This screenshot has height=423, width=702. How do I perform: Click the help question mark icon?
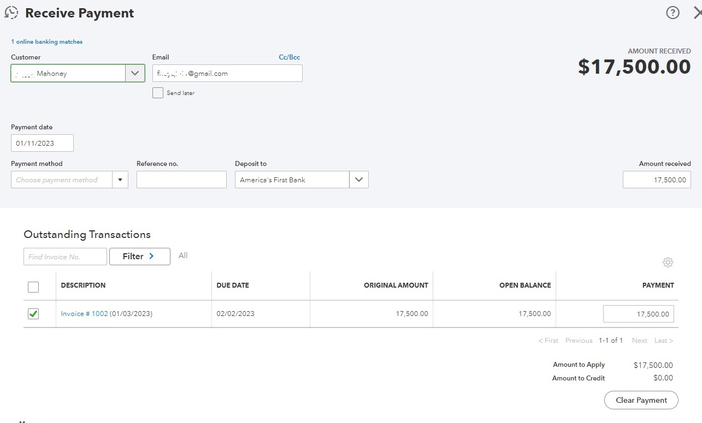[672, 13]
